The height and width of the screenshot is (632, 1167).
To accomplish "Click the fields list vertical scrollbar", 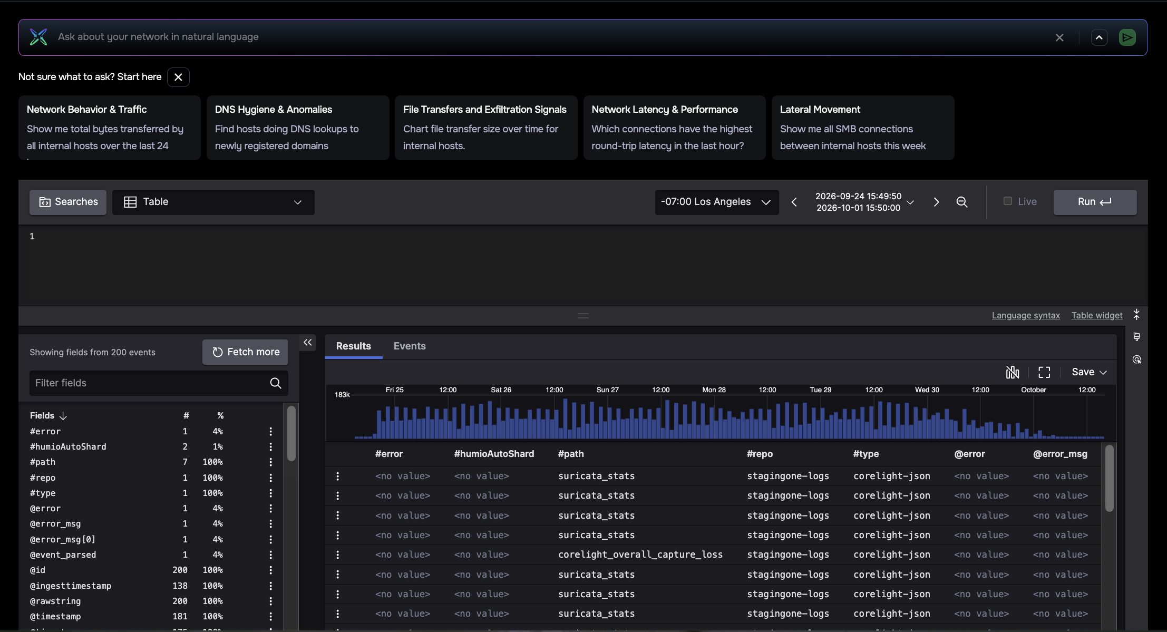I will pos(291,434).
